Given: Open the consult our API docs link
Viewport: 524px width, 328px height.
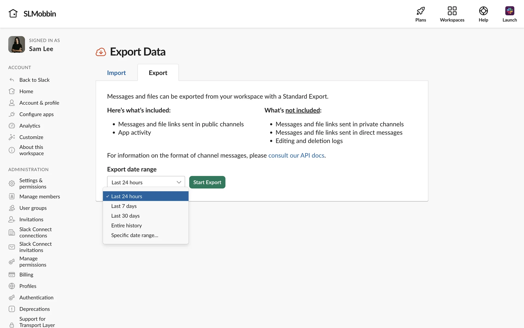Looking at the screenshot, I should point(296,156).
